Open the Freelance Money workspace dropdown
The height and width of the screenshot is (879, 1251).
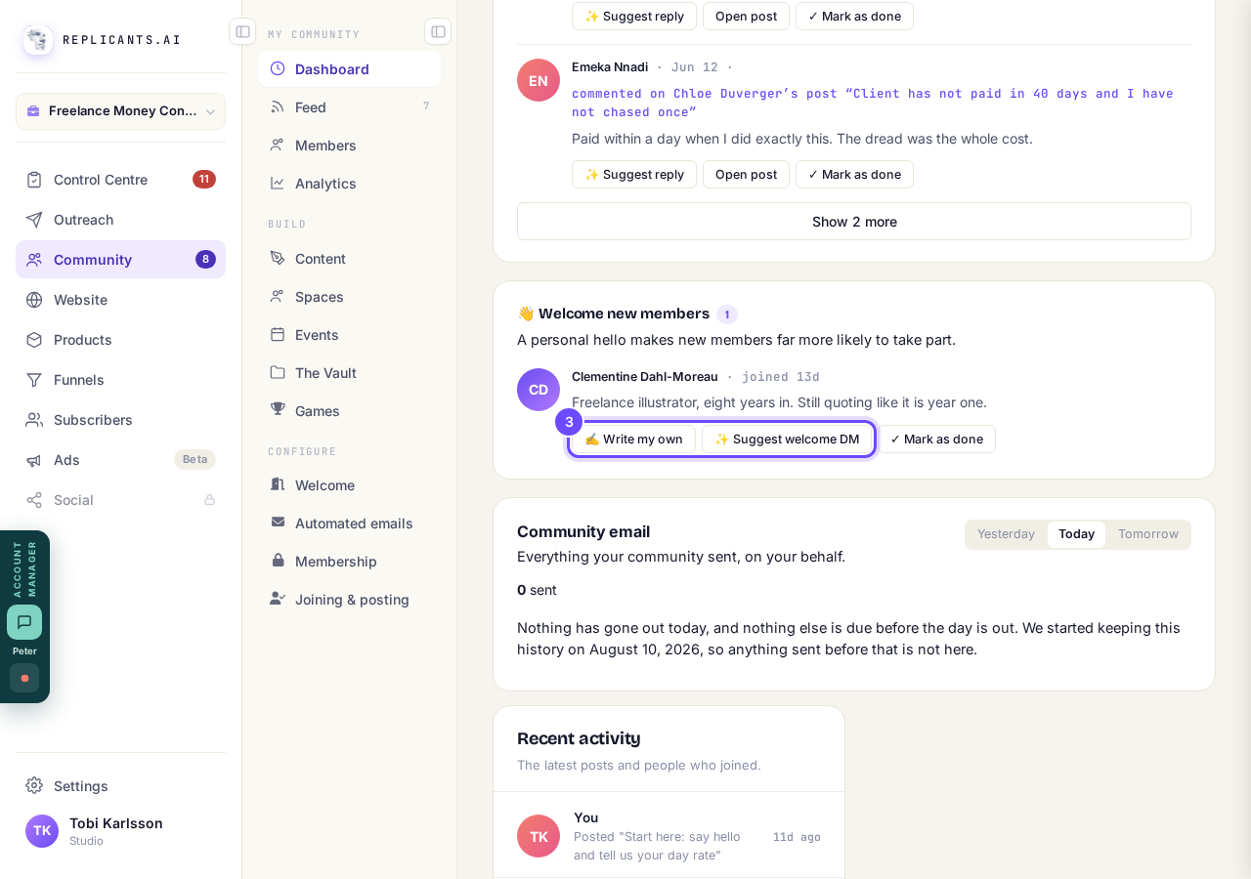(120, 111)
